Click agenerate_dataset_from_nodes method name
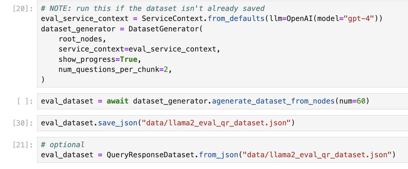Screen dimensions: 408x169 tap(274, 101)
